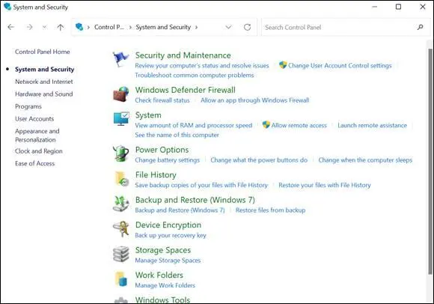Click Back up your recovery key link
This screenshot has width=434, height=304.
click(x=171, y=235)
